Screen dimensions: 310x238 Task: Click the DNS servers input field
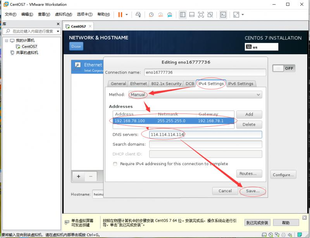pyautogui.click(x=206, y=135)
